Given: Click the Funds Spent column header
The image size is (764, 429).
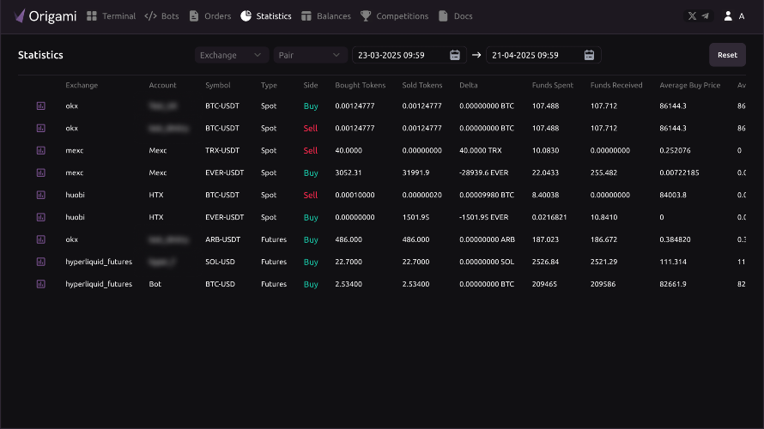Looking at the screenshot, I should (x=553, y=85).
